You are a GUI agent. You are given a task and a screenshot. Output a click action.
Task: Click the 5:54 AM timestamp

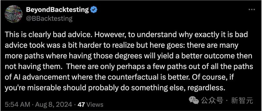pos(16,105)
